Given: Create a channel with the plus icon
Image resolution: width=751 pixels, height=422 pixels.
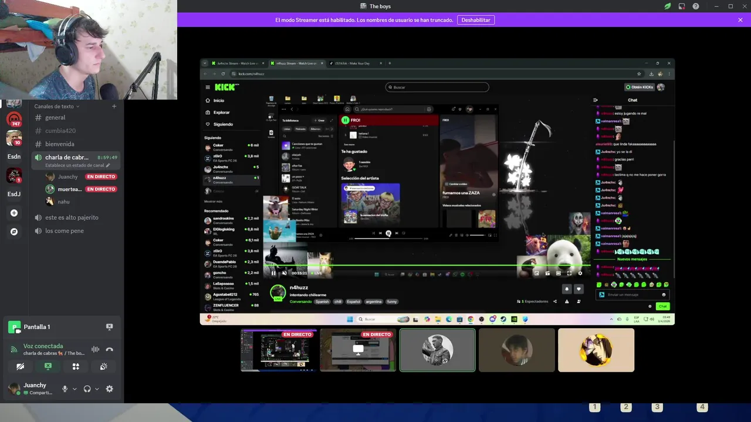Looking at the screenshot, I should (x=114, y=107).
